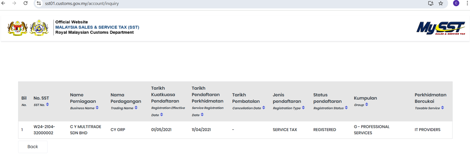Image resolution: width=470 pixels, height=163 pixels.
Task: Click the MySST logo
Action: click(441, 28)
